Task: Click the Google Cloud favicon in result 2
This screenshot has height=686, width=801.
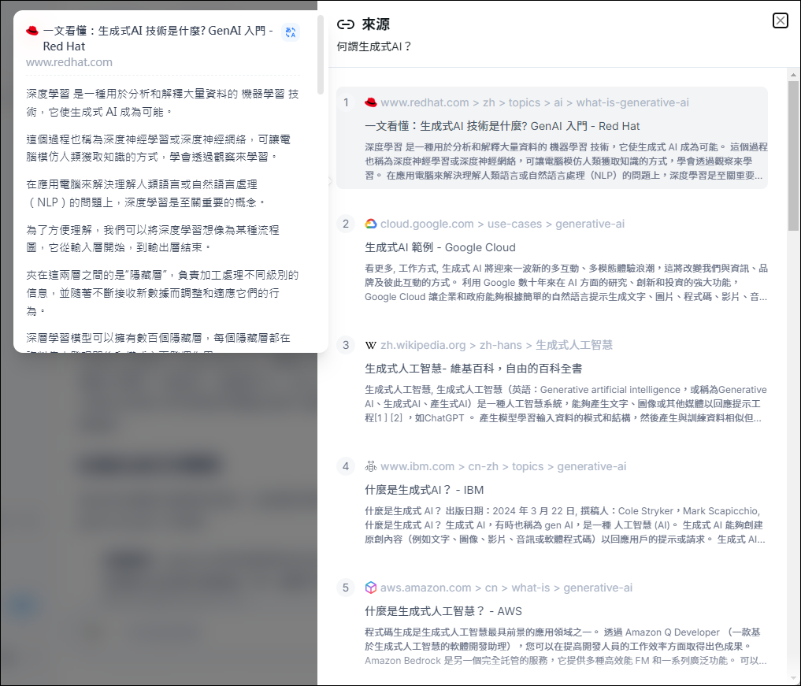Action: [x=371, y=224]
